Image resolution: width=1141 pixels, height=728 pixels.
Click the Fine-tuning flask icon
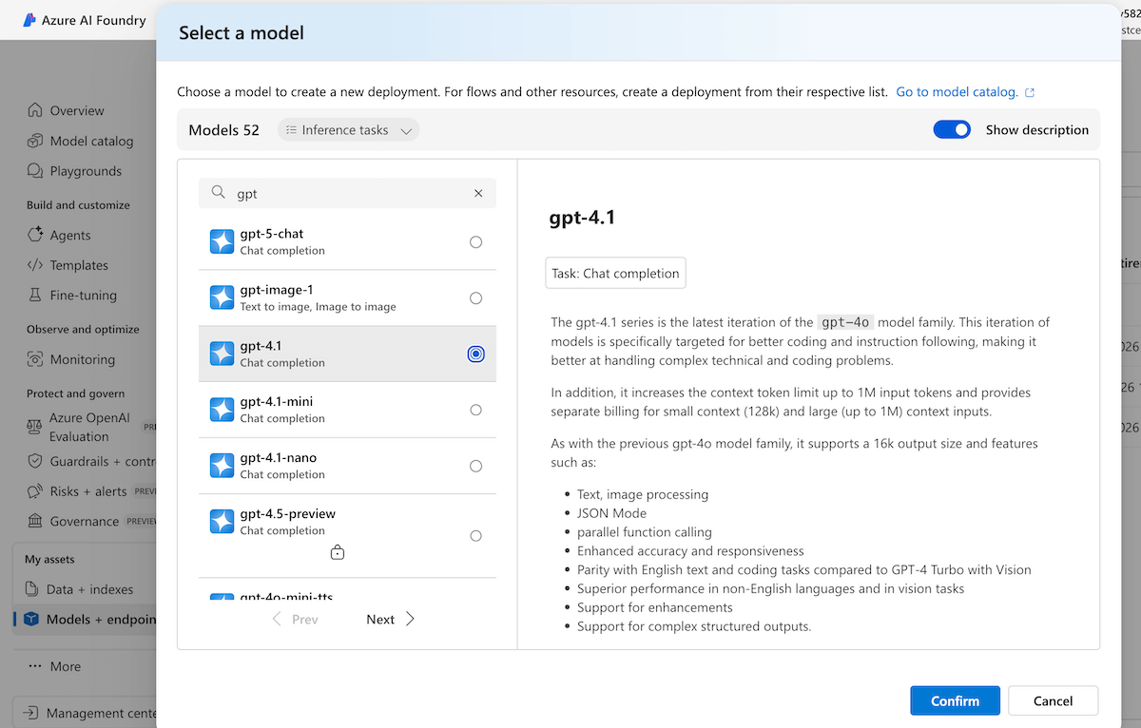click(35, 296)
